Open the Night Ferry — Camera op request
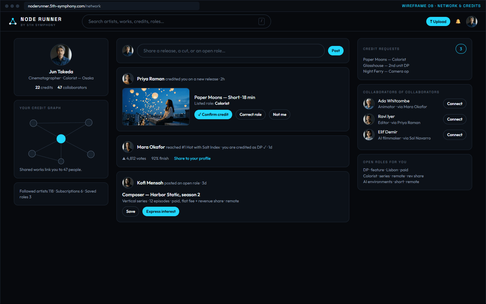 tap(386, 71)
